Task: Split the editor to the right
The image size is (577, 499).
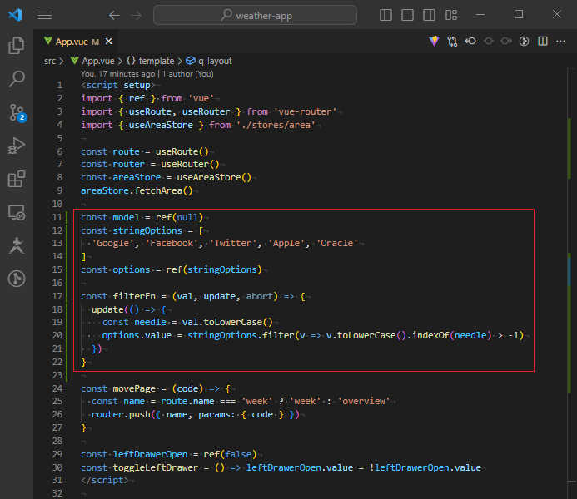Action: (x=543, y=41)
